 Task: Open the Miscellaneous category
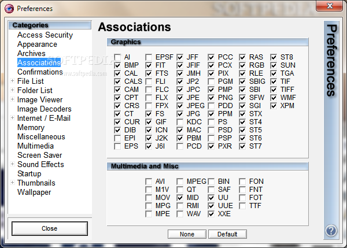pos(42,137)
